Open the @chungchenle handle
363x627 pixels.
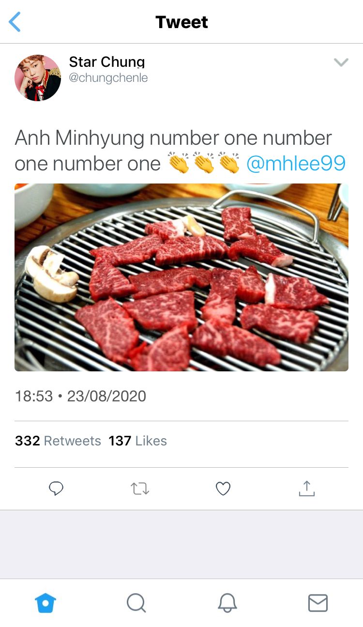(x=108, y=78)
